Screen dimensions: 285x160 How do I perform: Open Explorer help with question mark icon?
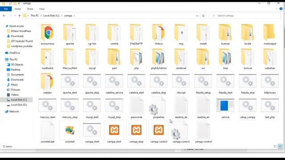(x=281, y=9)
